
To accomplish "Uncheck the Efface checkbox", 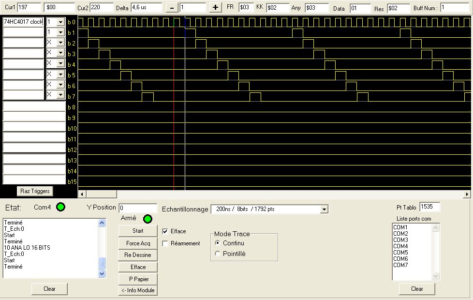I will [x=165, y=231].
